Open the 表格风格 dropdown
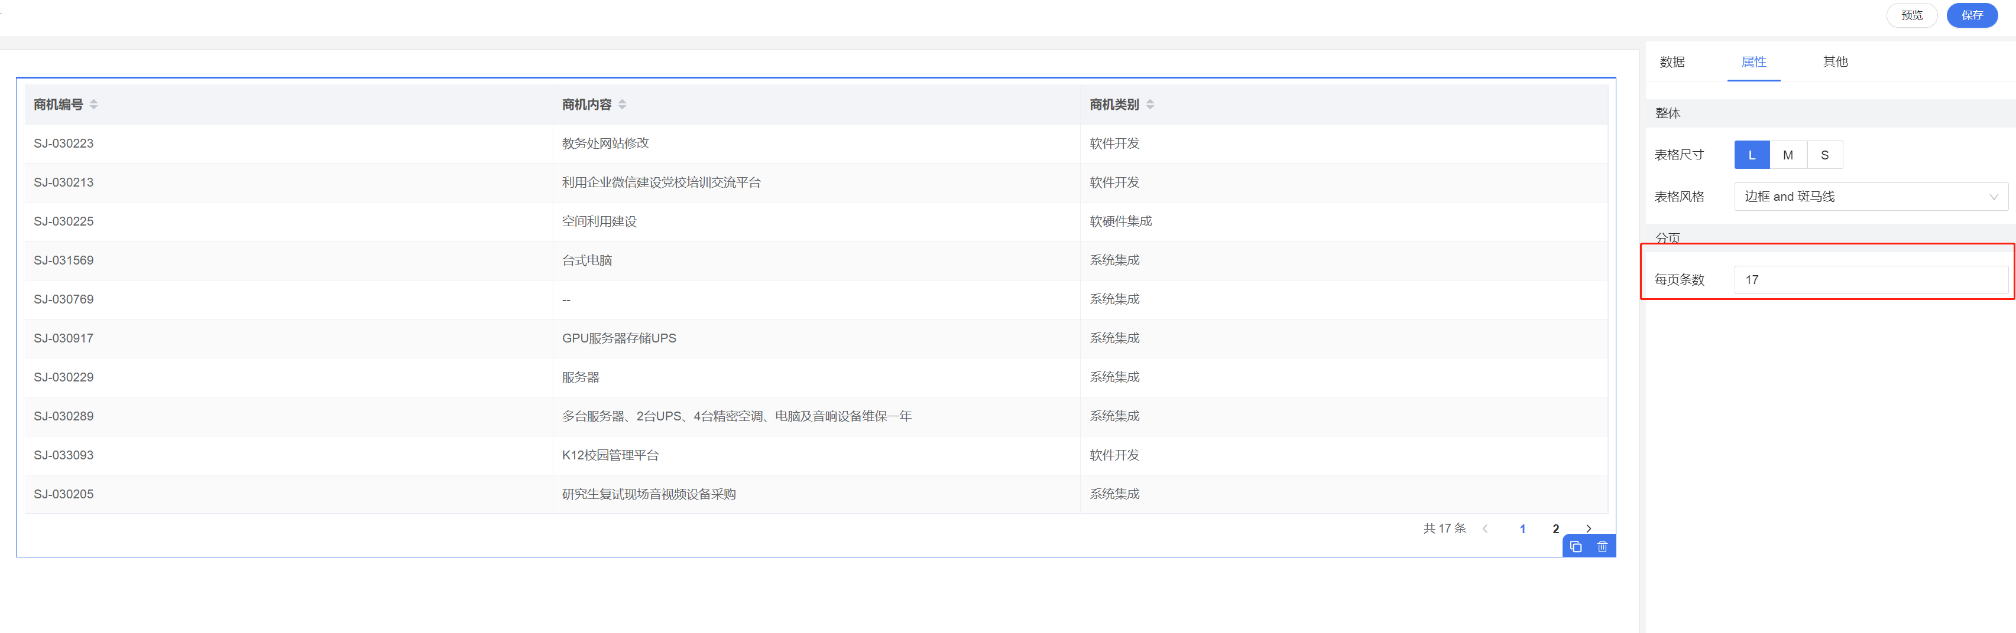This screenshot has height=633, width=2016. point(1871,197)
